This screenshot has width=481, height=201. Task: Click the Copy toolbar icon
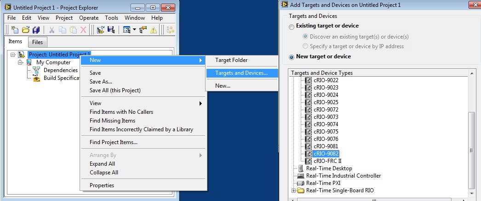coord(62,30)
